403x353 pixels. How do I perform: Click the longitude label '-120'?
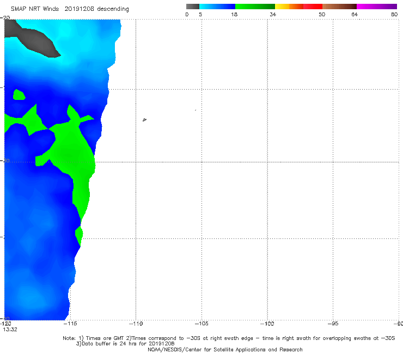tap(5, 324)
